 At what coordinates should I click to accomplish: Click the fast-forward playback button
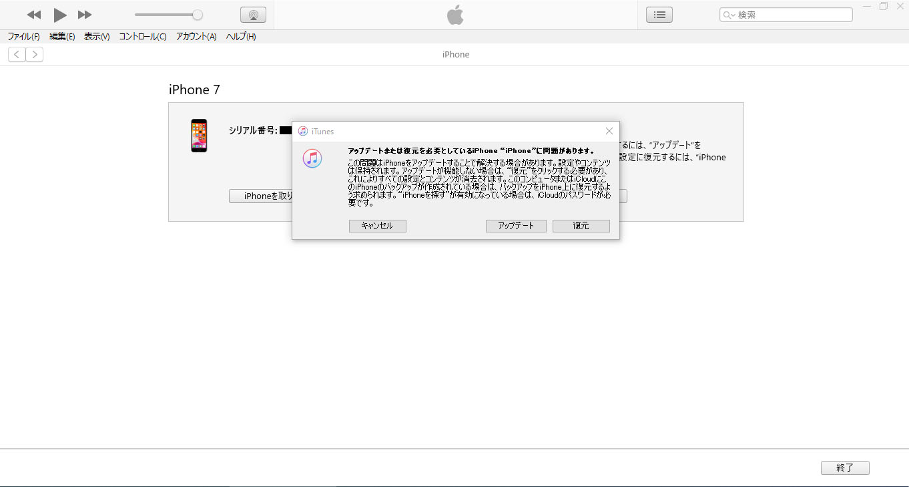pyautogui.click(x=85, y=15)
